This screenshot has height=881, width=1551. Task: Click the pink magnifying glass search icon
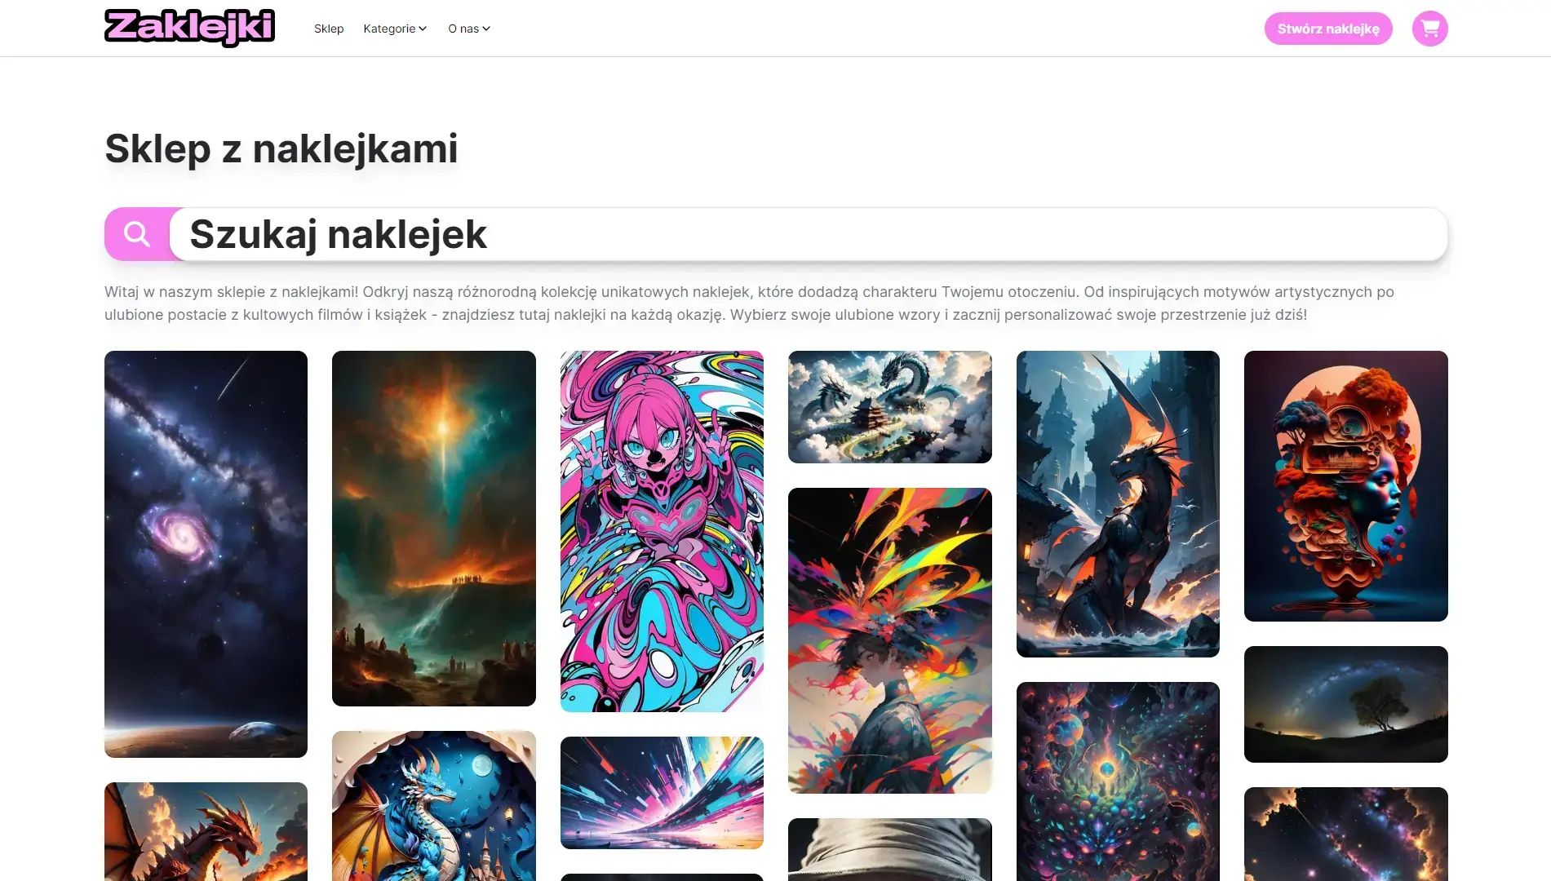tap(137, 234)
